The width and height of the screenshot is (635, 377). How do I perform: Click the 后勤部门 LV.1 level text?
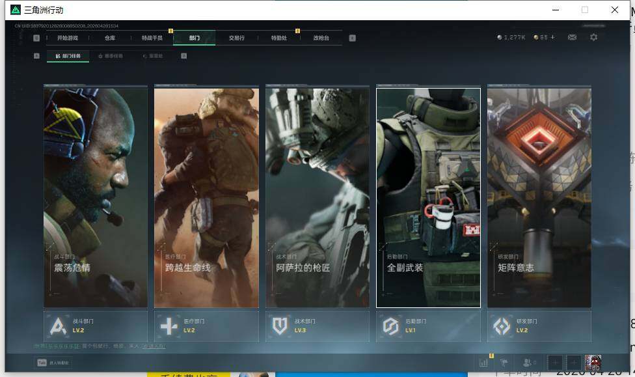(x=411, y=330)
